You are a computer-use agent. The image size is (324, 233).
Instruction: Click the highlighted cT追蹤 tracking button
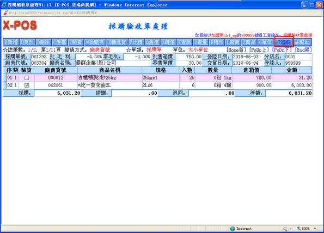point(284,42)
